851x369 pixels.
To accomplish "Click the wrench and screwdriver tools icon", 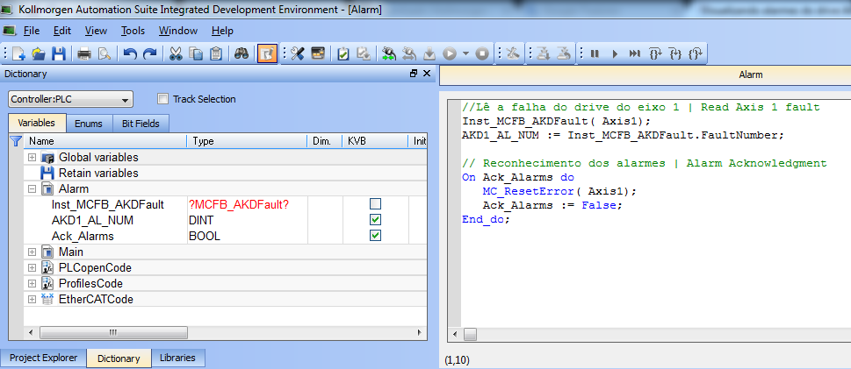I will 298,53.
